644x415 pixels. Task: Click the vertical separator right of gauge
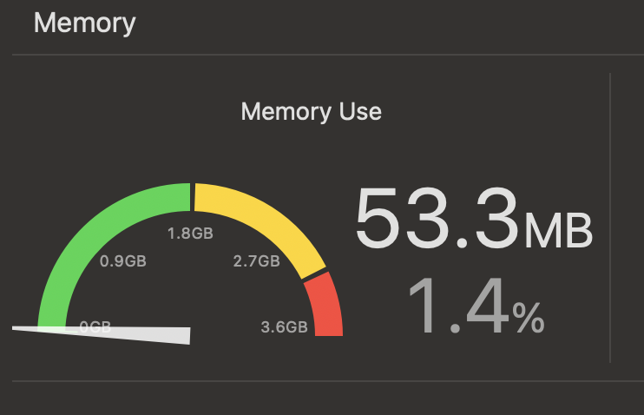coord(610,218)
